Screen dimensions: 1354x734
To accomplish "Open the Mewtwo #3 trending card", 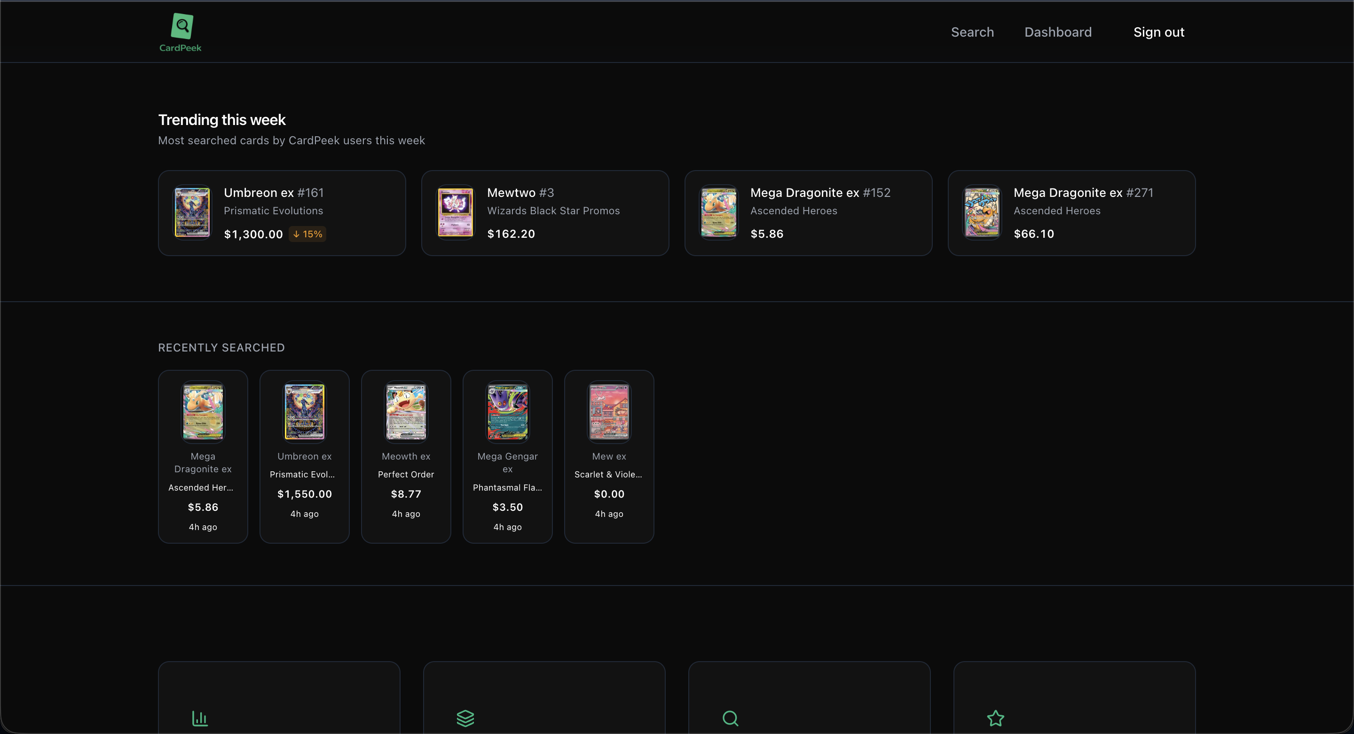I will pos(545,213).
